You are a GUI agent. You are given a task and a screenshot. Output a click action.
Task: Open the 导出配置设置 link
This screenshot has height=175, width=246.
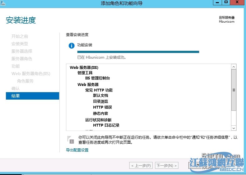click(77, 150)
